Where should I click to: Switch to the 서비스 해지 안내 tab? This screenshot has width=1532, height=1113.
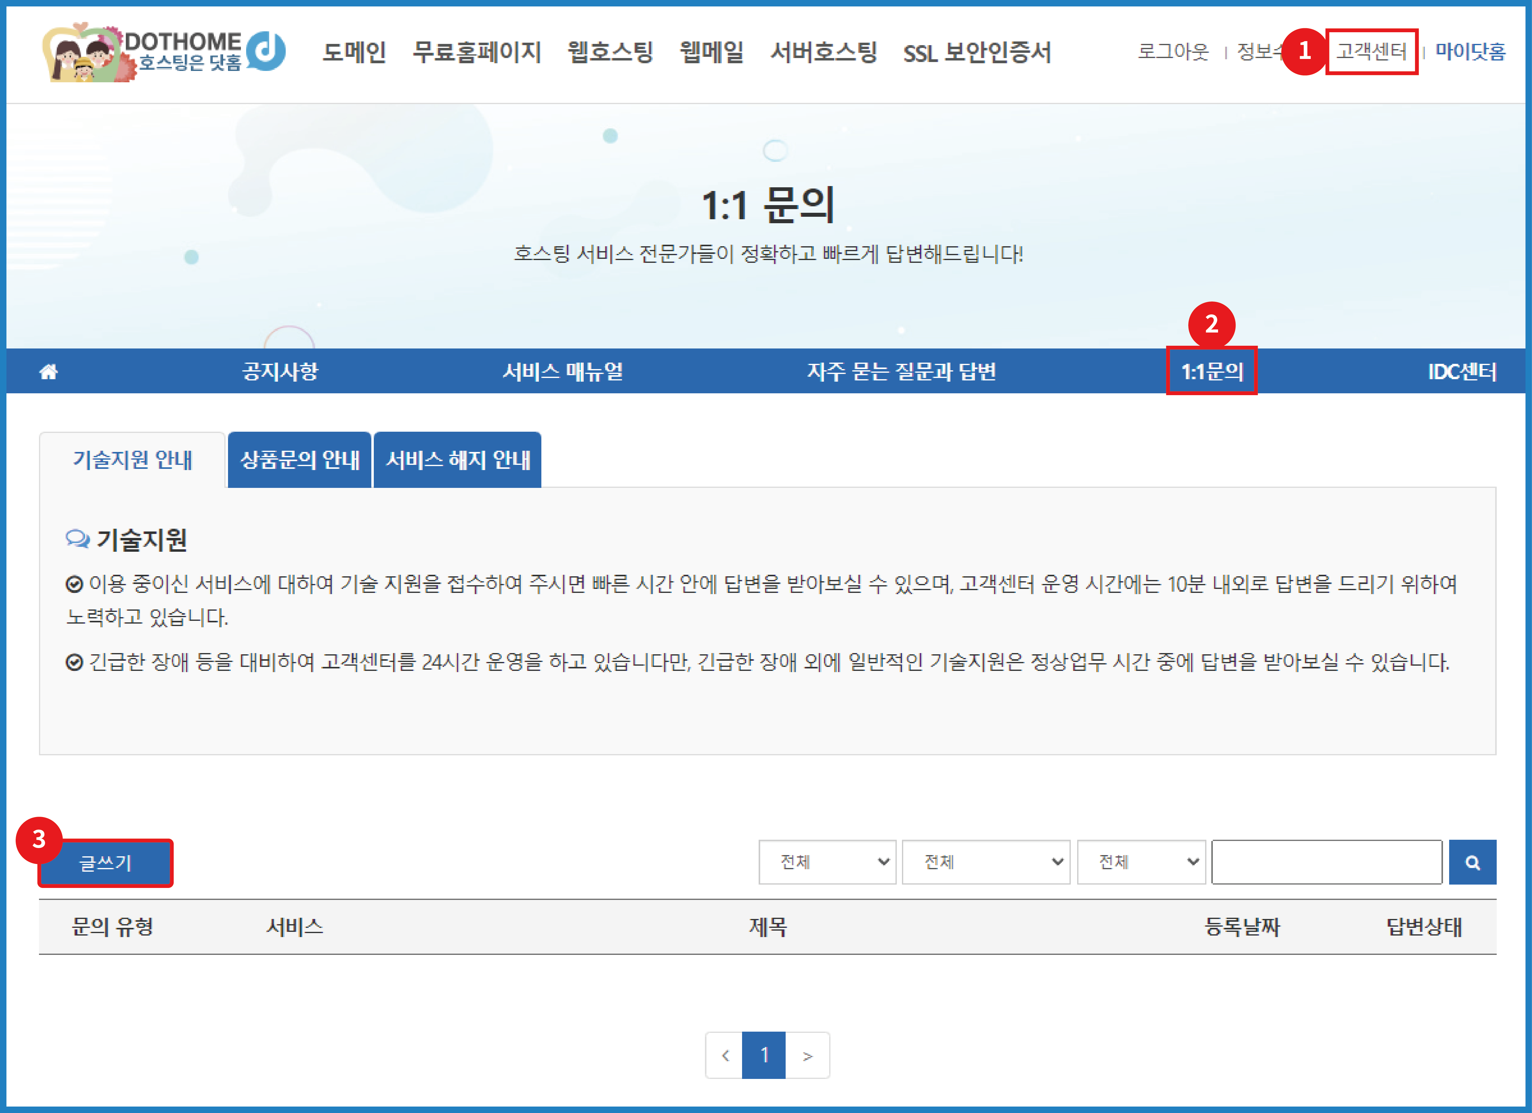458,459
